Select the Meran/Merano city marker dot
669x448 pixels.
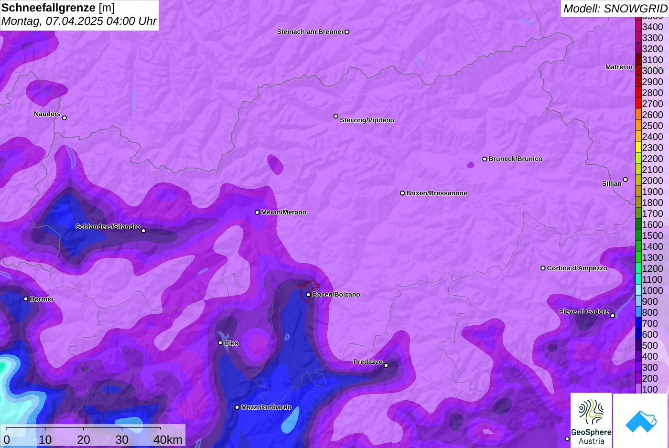(x=257, y=213)
